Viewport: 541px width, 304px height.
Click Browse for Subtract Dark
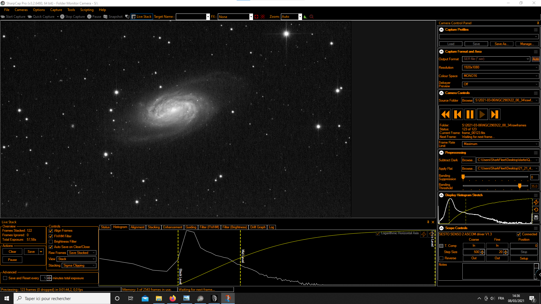[x=468, y=160]
